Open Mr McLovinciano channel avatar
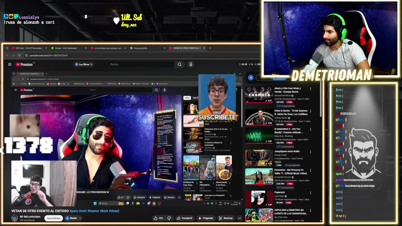This screenshot has height=226, width=402. [x=14, y=218]
